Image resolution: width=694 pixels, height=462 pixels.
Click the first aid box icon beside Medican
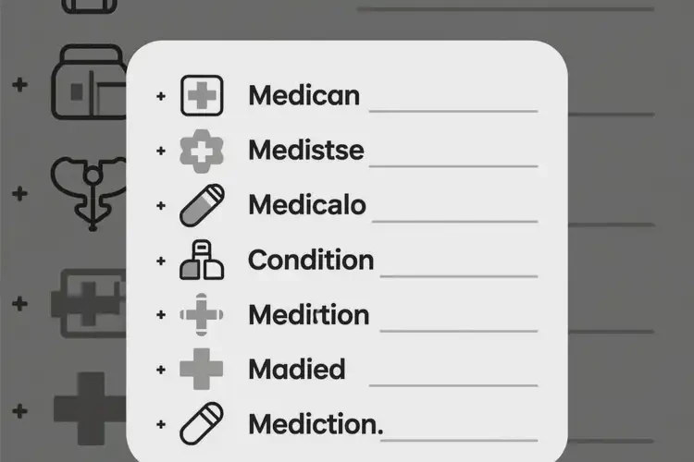pos(201,95)
